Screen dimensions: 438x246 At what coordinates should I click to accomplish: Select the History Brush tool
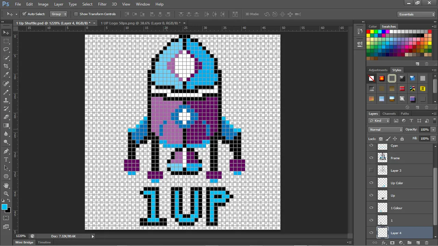point(6,109)
